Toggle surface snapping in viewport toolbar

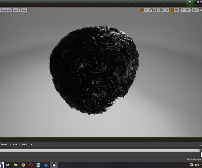pos(159,10)
